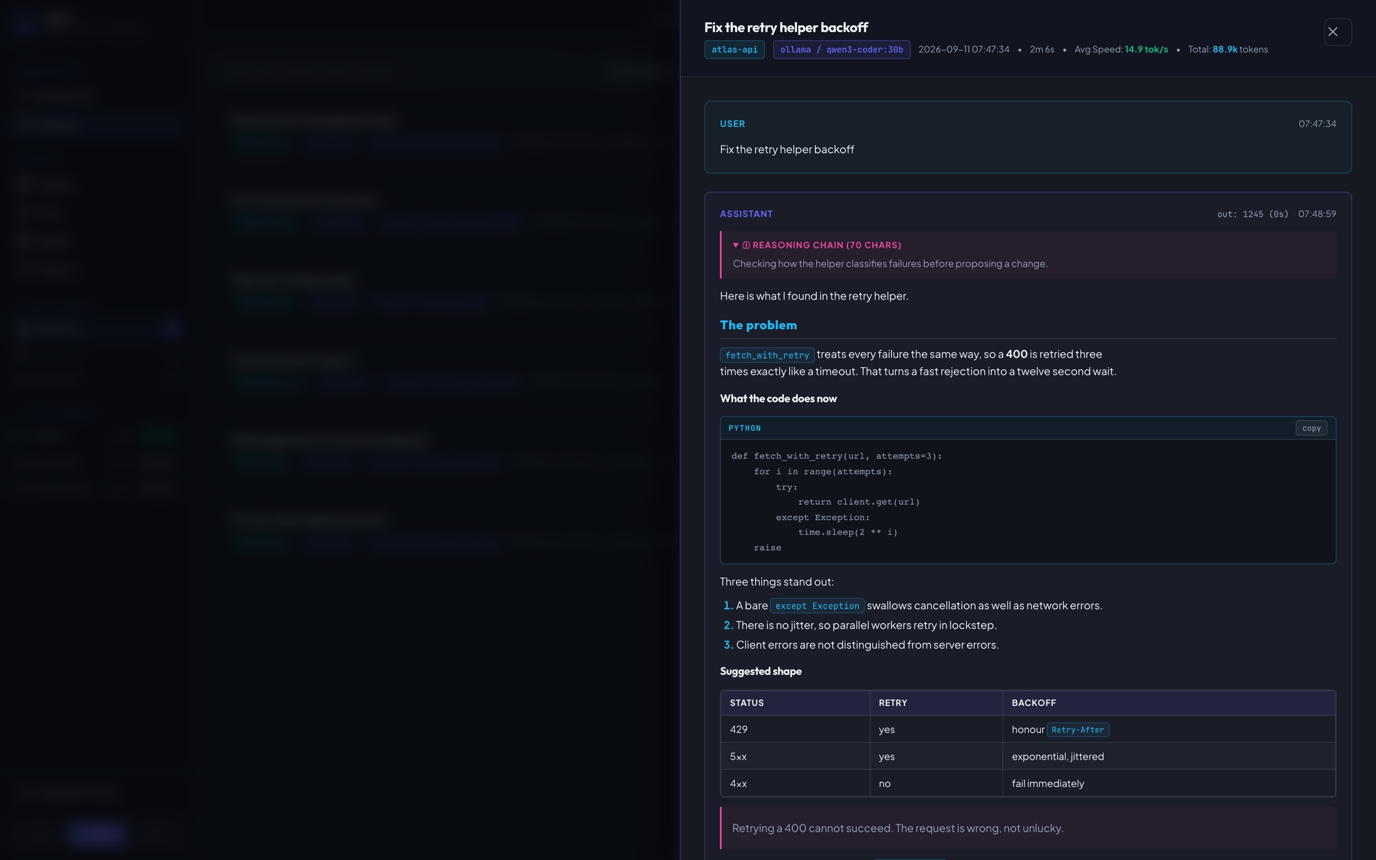Click the 429 status cell

pyautogui.click(x=795, y=729)
